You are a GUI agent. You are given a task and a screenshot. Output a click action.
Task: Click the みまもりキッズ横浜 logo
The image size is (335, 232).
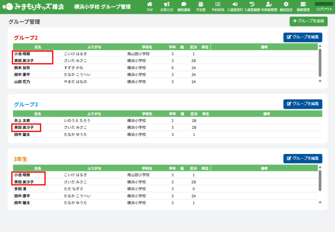click(x=33, y=7)
